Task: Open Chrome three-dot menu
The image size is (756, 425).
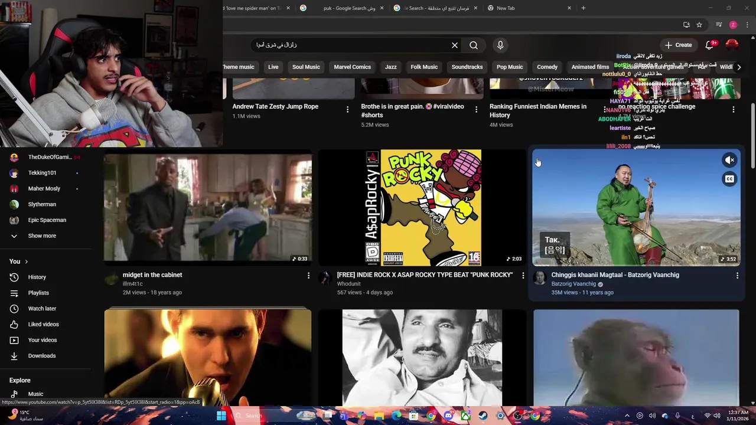Action: [747, 25]
